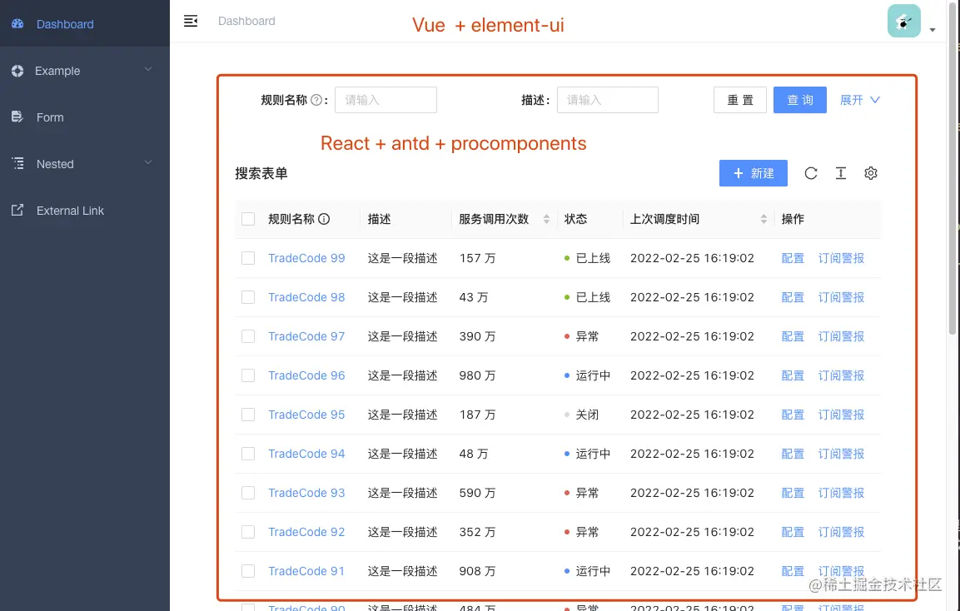Refresh the table with the reload icon
The height and width of the screenshot is (611, 960).
coord(811,173)
